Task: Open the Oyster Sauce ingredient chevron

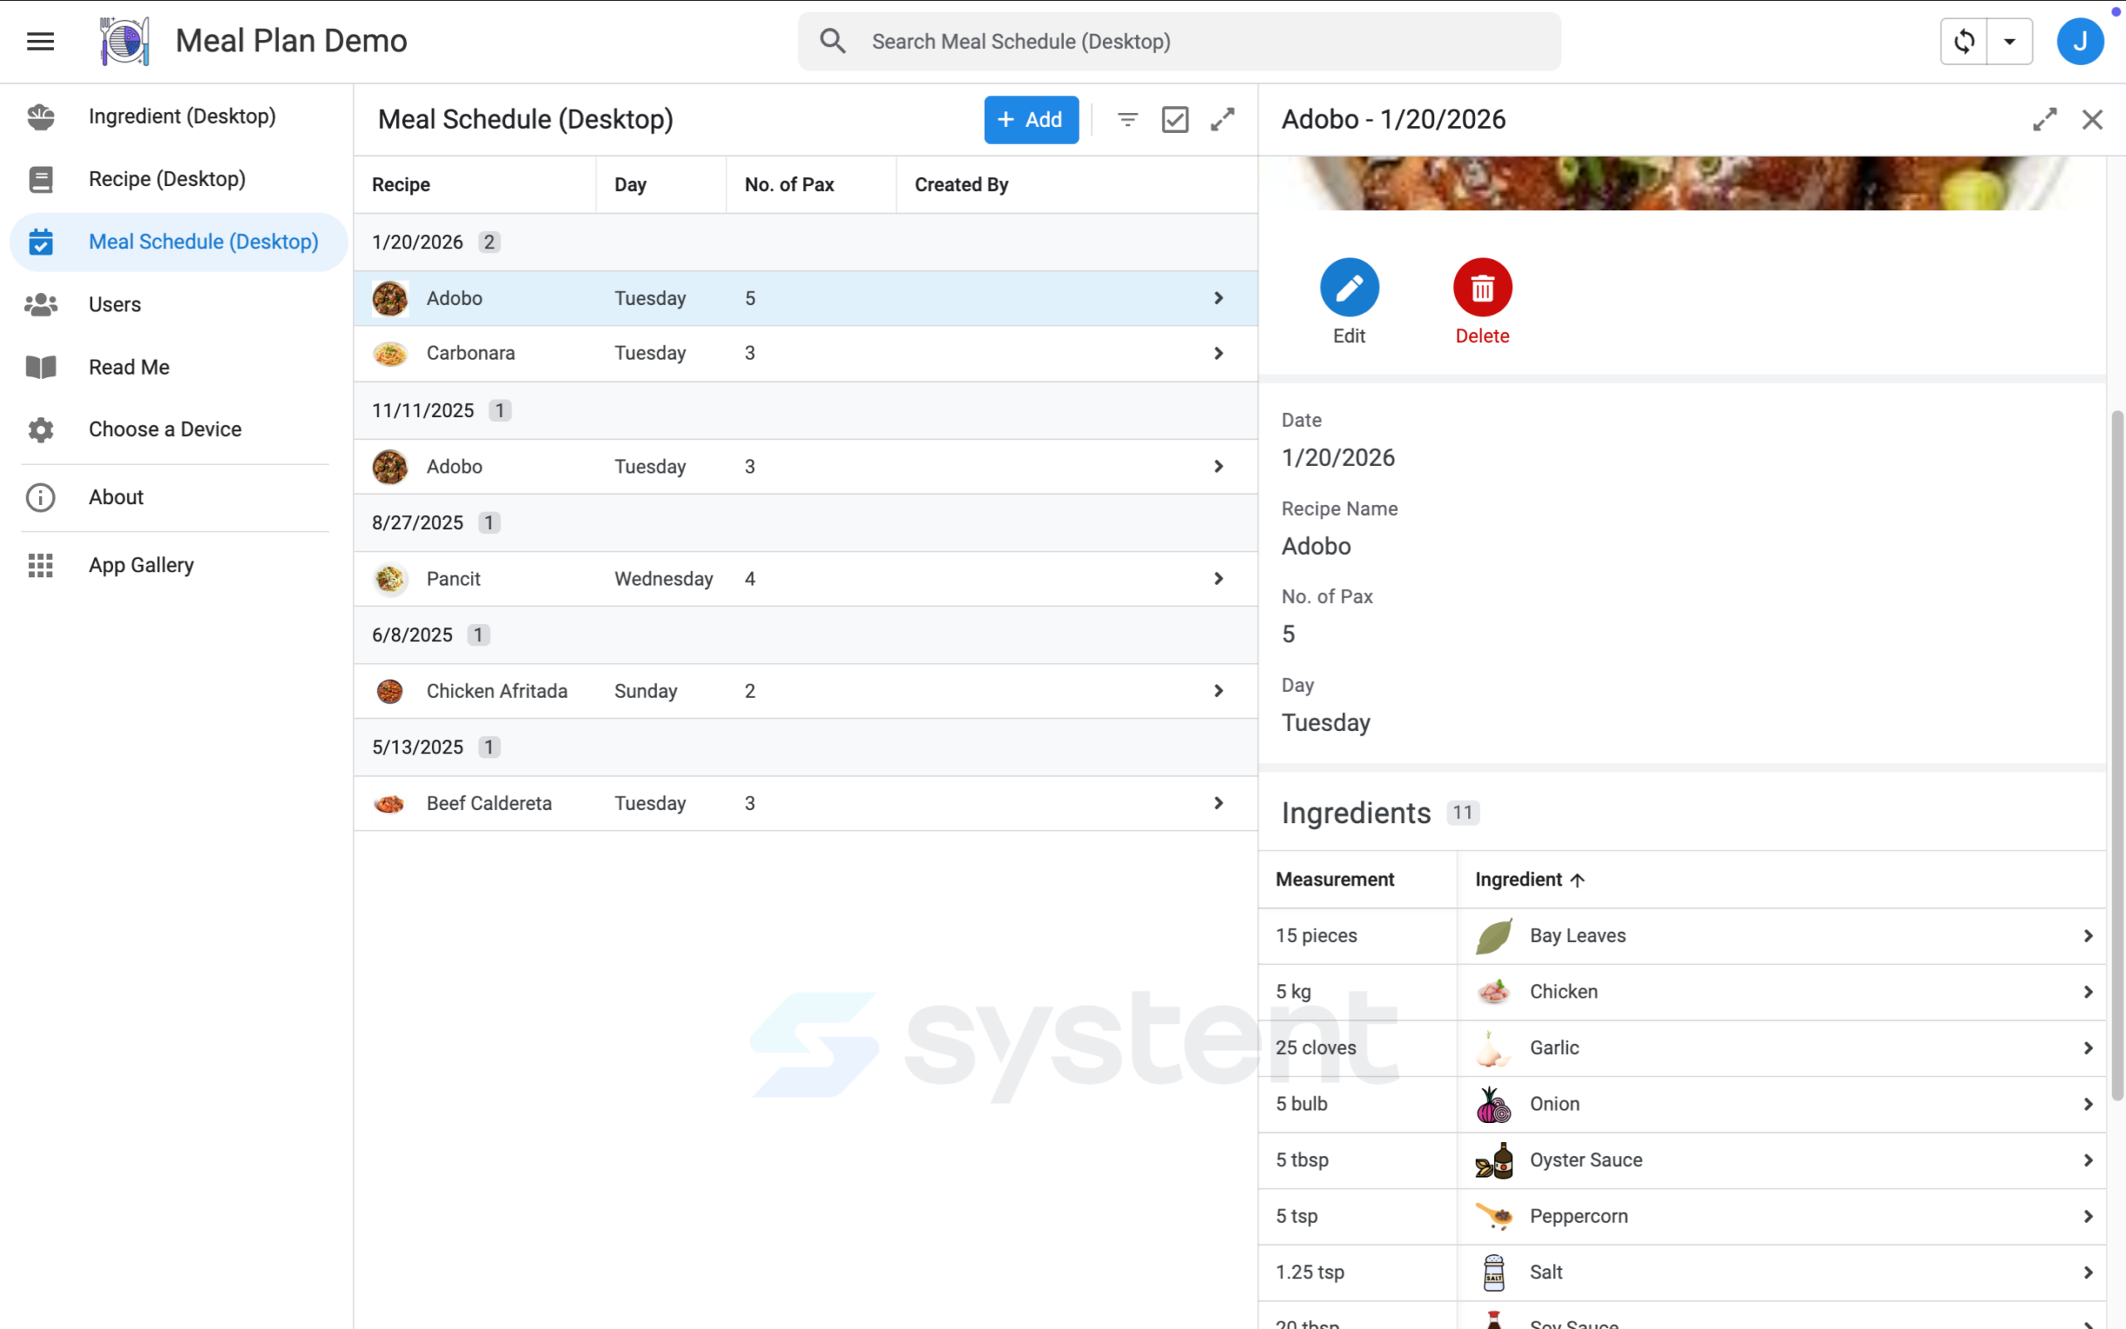Action: point(2089,1160)
